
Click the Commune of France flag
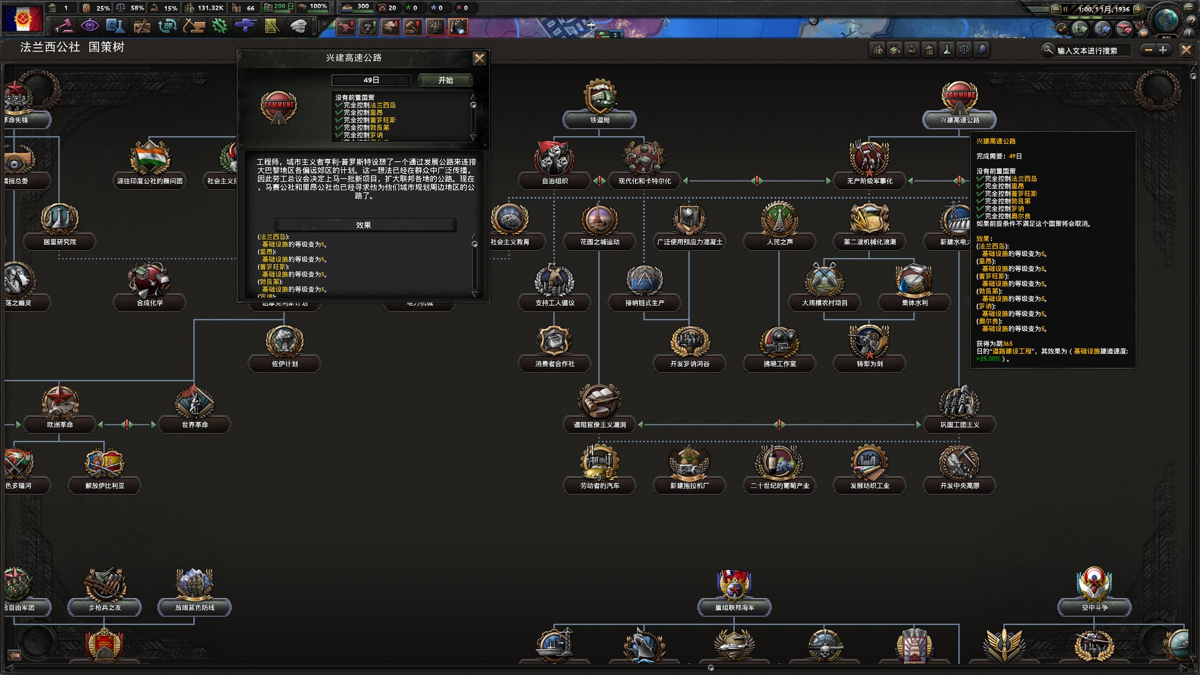[x=22, y=19]
